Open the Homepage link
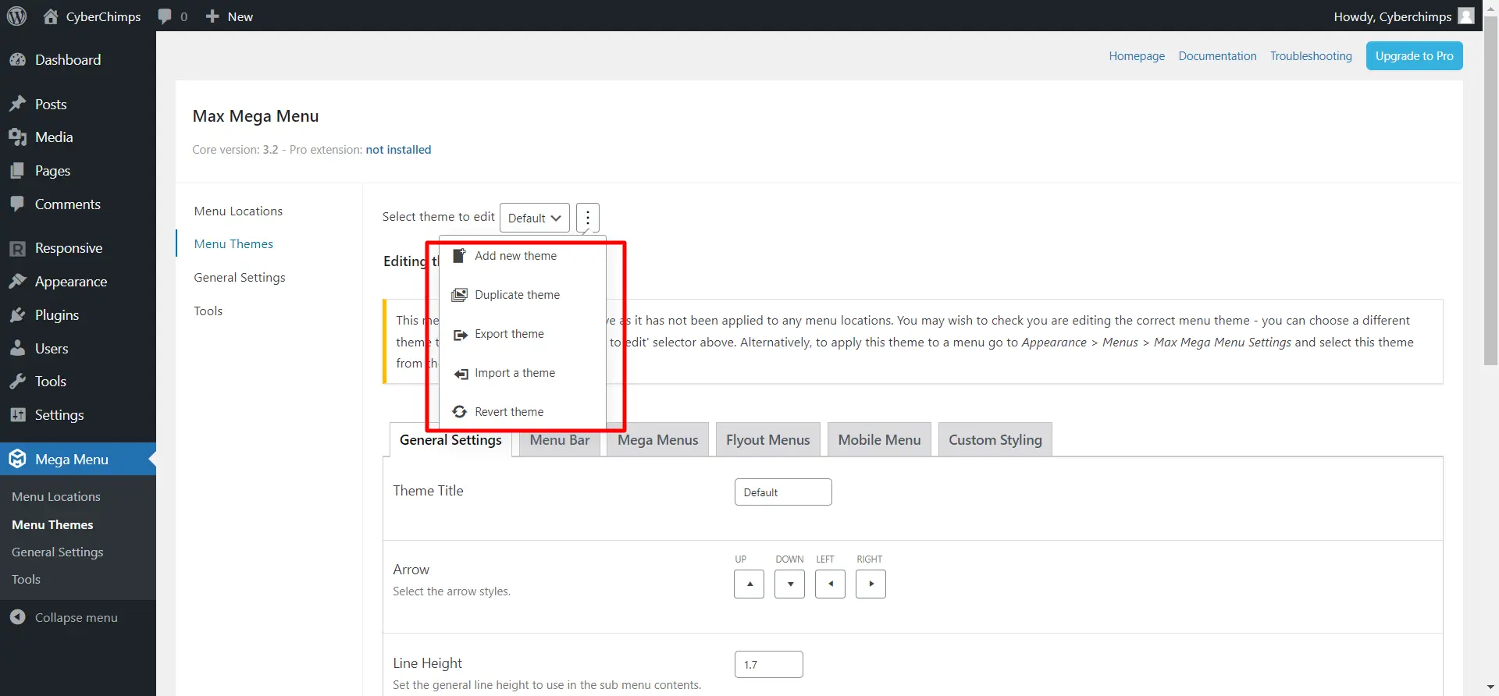The image size is (1499, 696). [x=1137, y=56]
